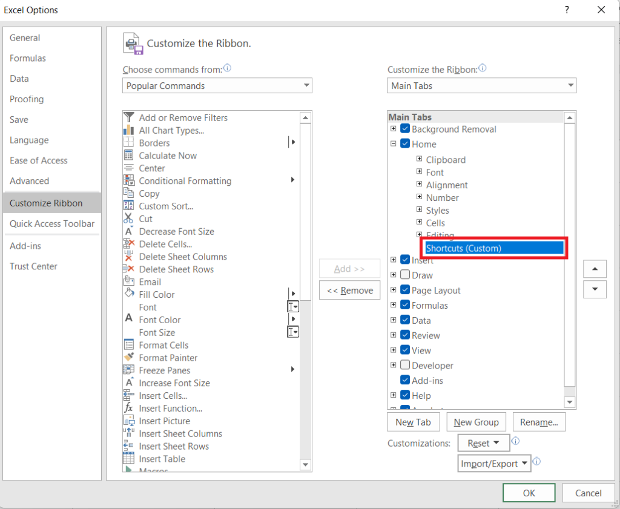This screenshot has height=509, width=620.
Task: Enable the Draw tab checkbox
Action: coord(404,275)
